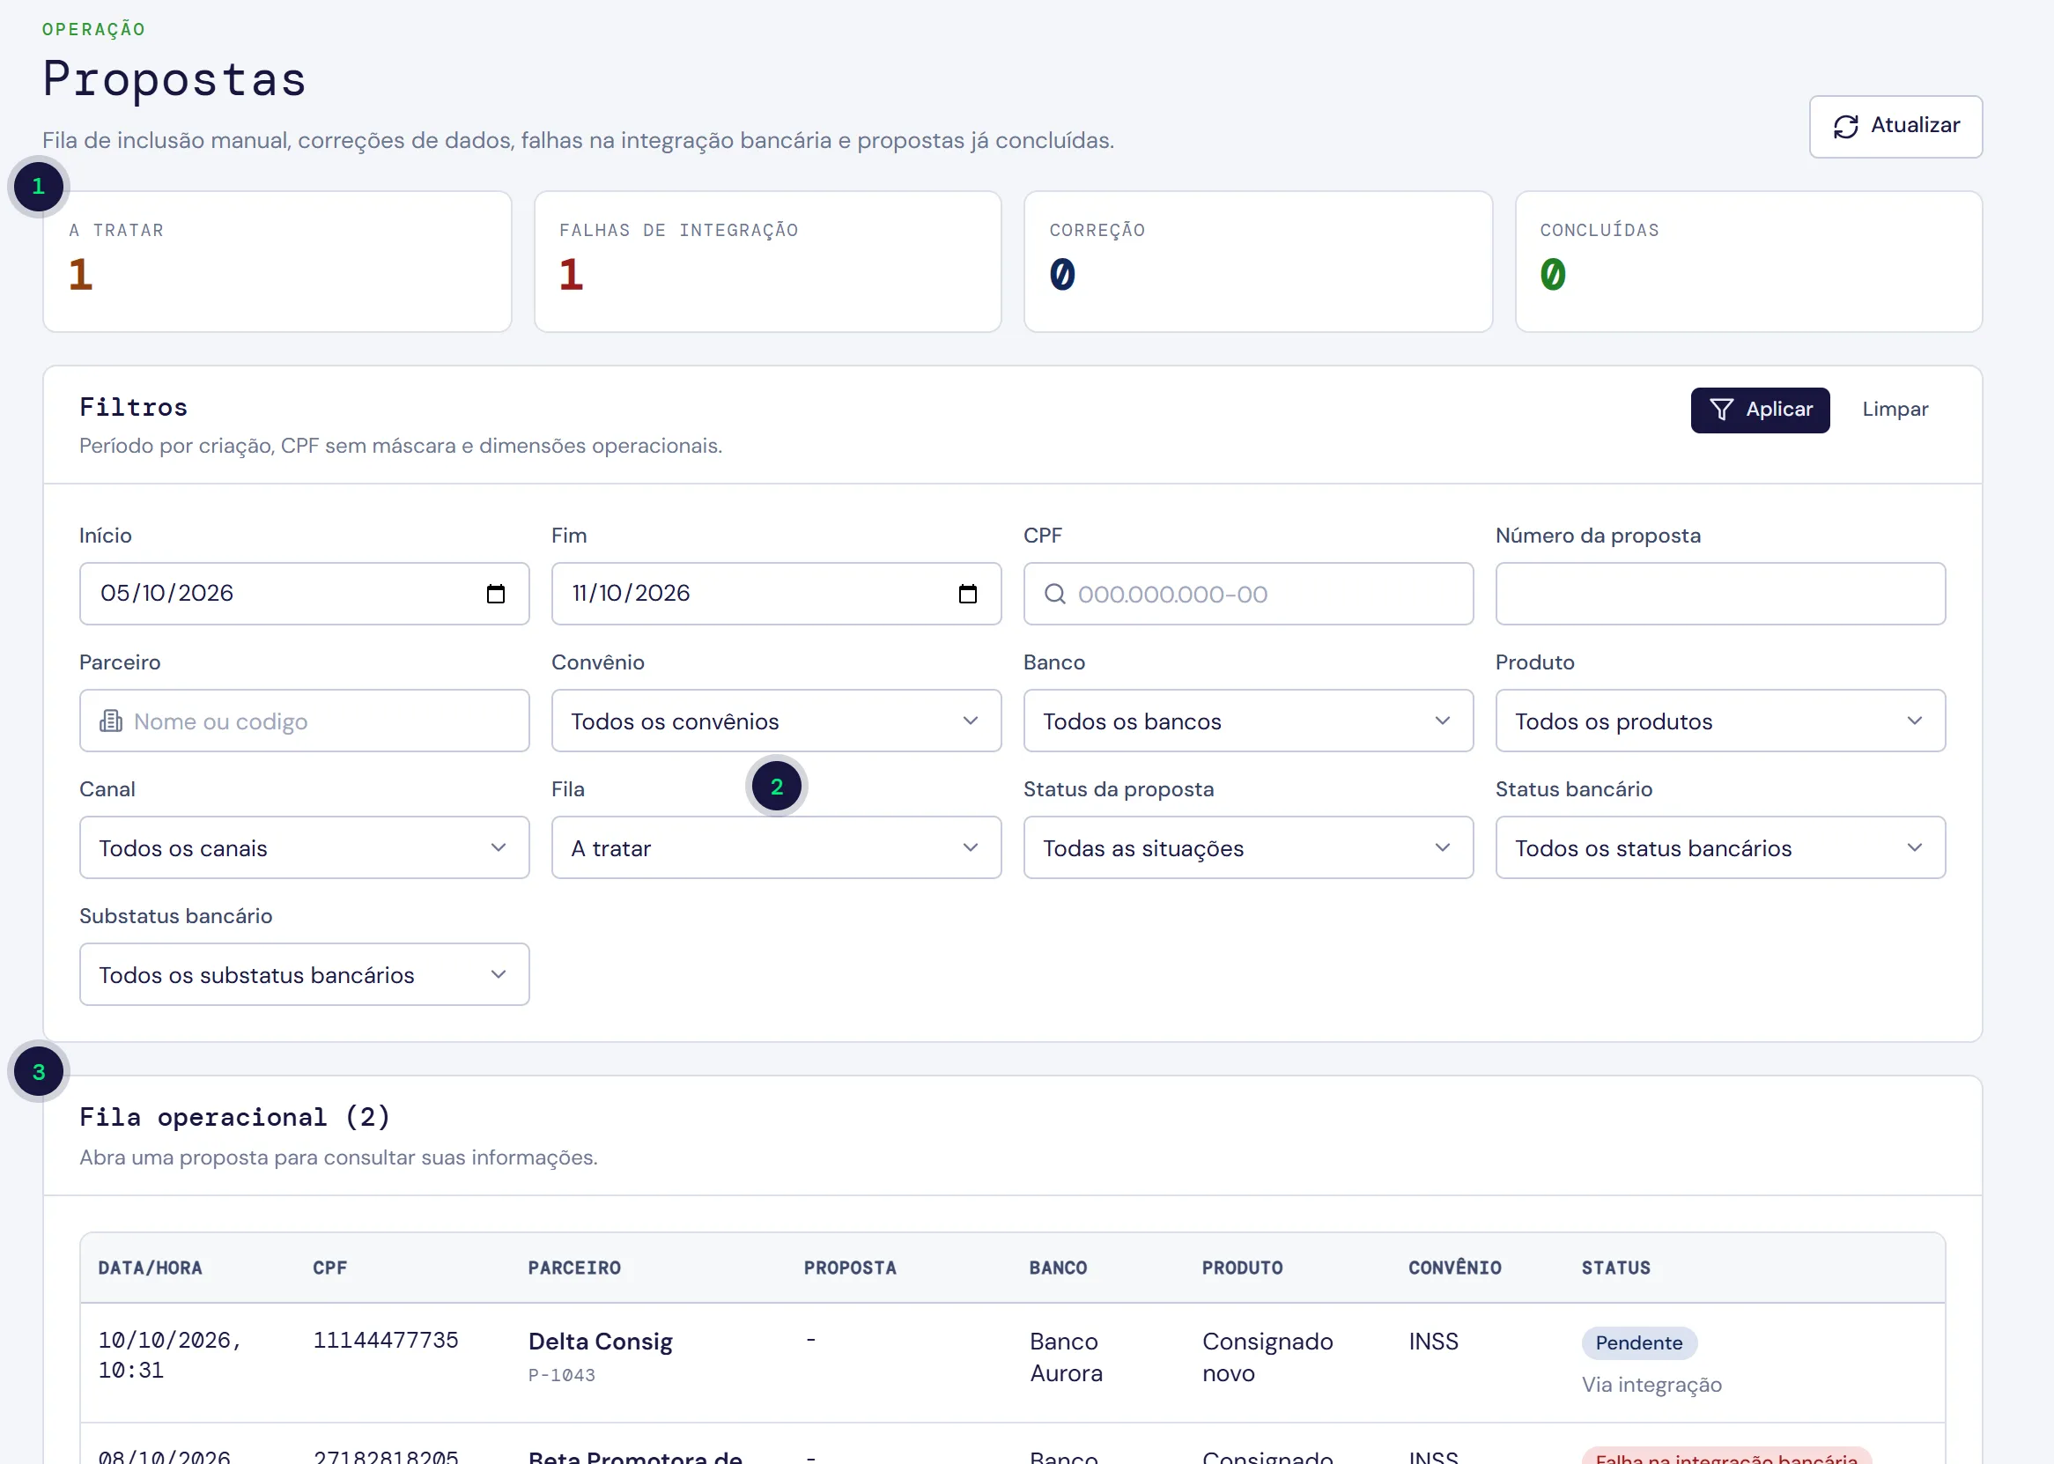Select the A tratar summary card
The height and width of the screenshot is (1464, 2054).
click(x=277, y=262)
